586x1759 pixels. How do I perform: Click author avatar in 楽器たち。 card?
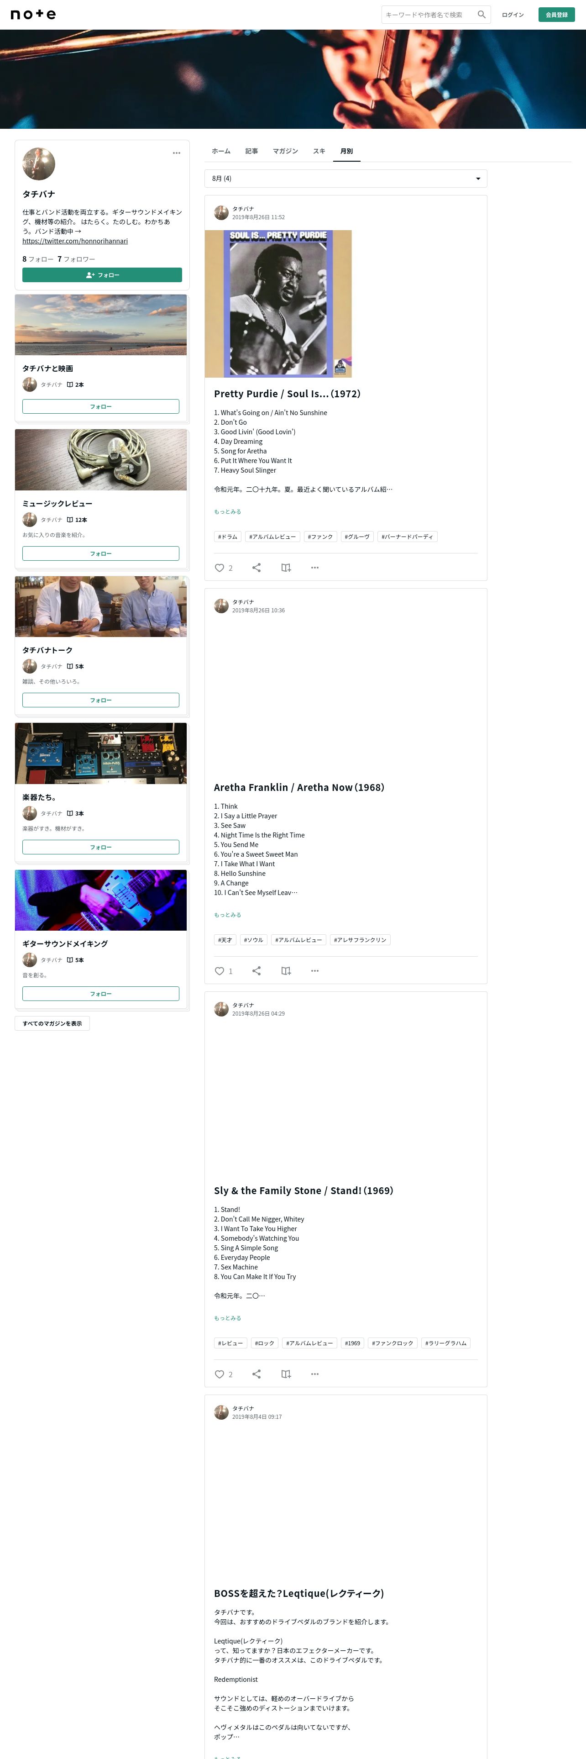pyautogui.click(x=29, y=813)
